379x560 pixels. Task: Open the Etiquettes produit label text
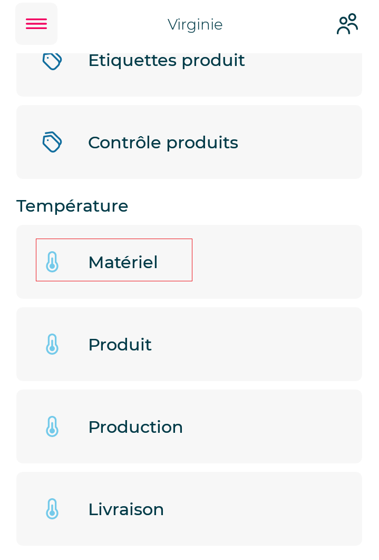click(x=166, y=60)
